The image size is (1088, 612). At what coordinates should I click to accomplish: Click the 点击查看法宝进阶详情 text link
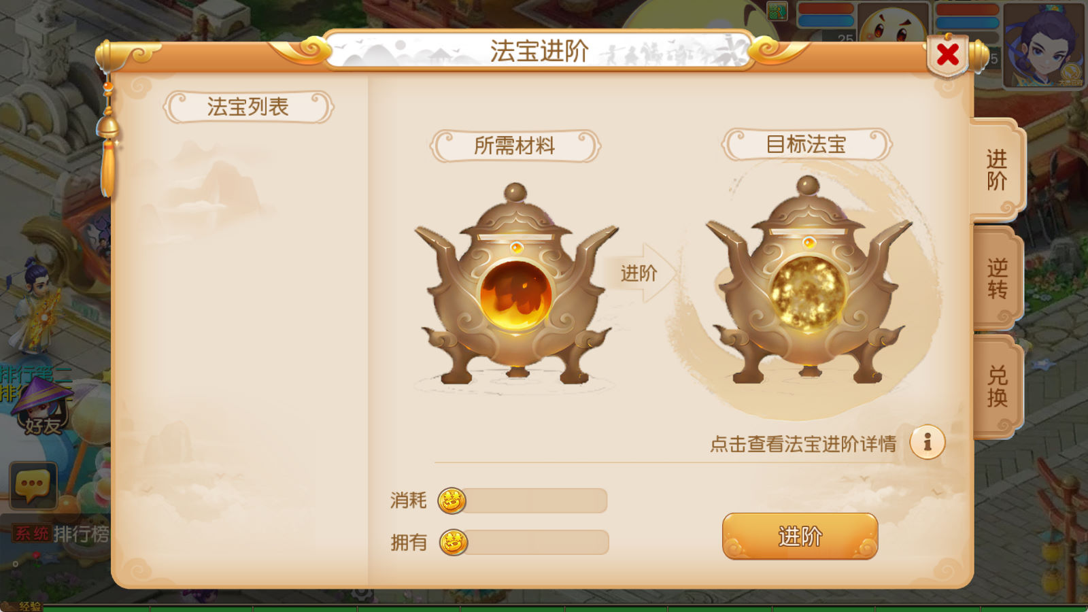coord(803,444)
